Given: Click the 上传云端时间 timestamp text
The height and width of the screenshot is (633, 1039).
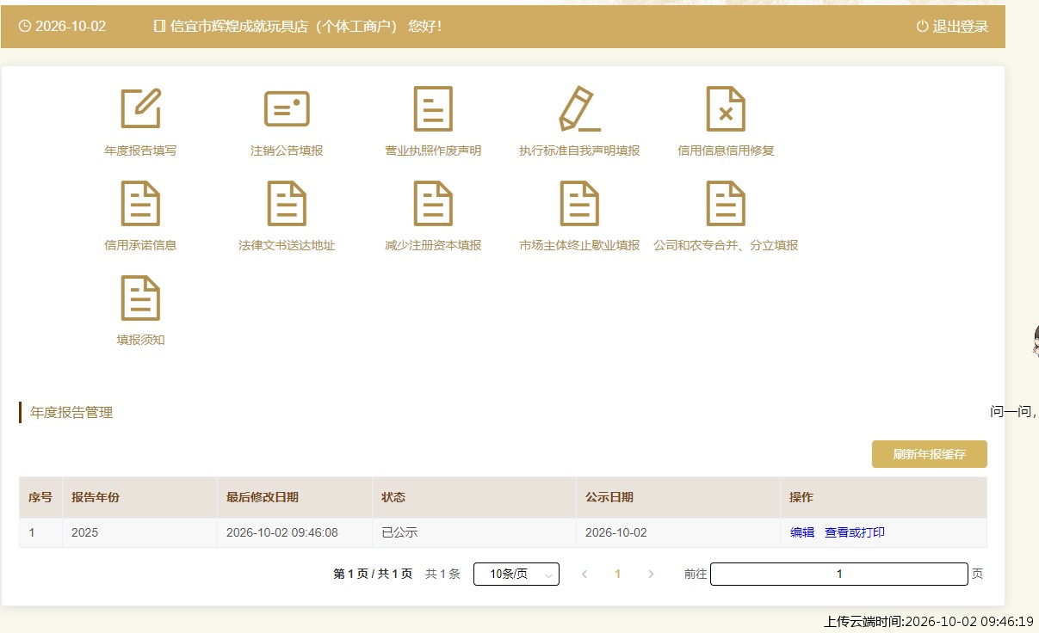Looking at the screenshot, I should click(929, 621).
